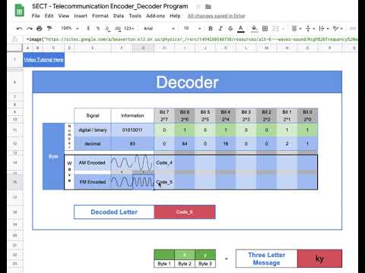This screenshot has width=365, height=273.
Task: Open the vertical align dropdown
Action: click(x=310, y=28)
